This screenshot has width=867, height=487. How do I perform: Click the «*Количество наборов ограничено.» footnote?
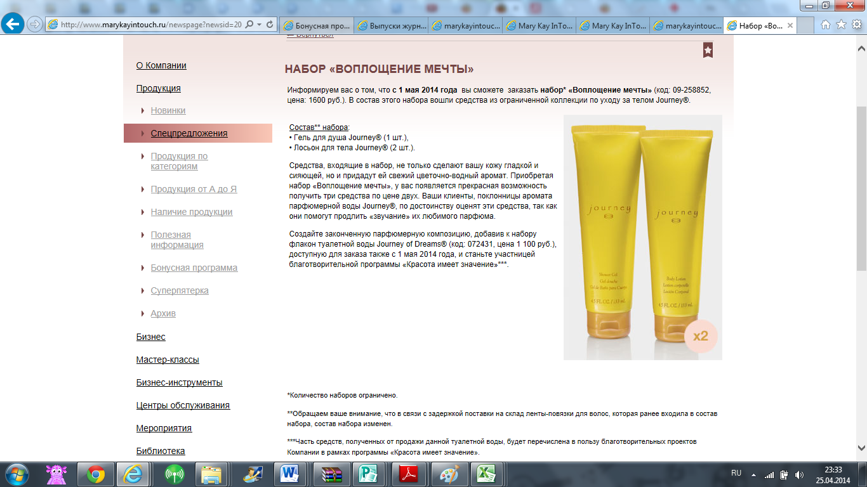tap(343, 395)
